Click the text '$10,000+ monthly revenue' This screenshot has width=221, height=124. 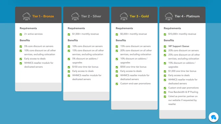coord(182,34)
